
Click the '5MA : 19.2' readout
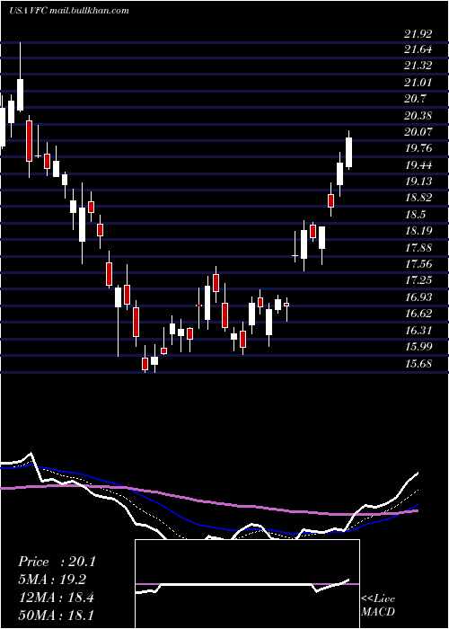[x=52, y=580]
